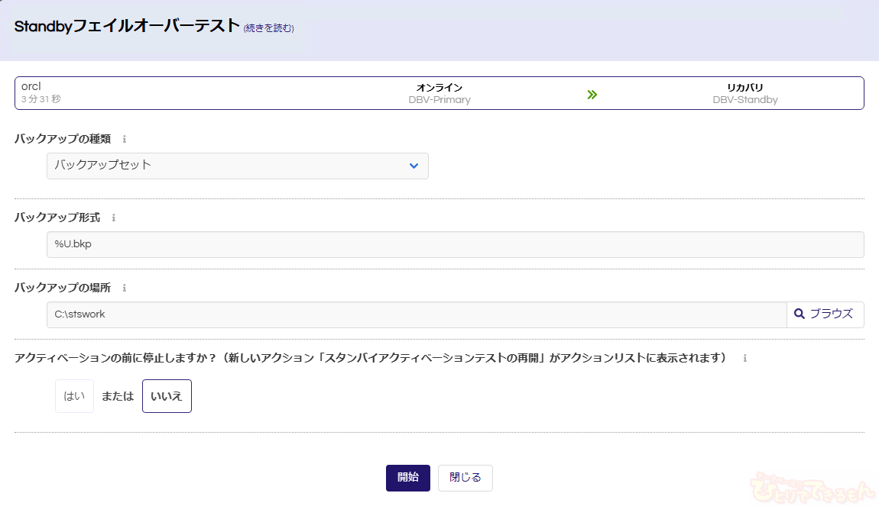Select いいえ for pause before activation
The image size is (879, 506).
(167, 396)
